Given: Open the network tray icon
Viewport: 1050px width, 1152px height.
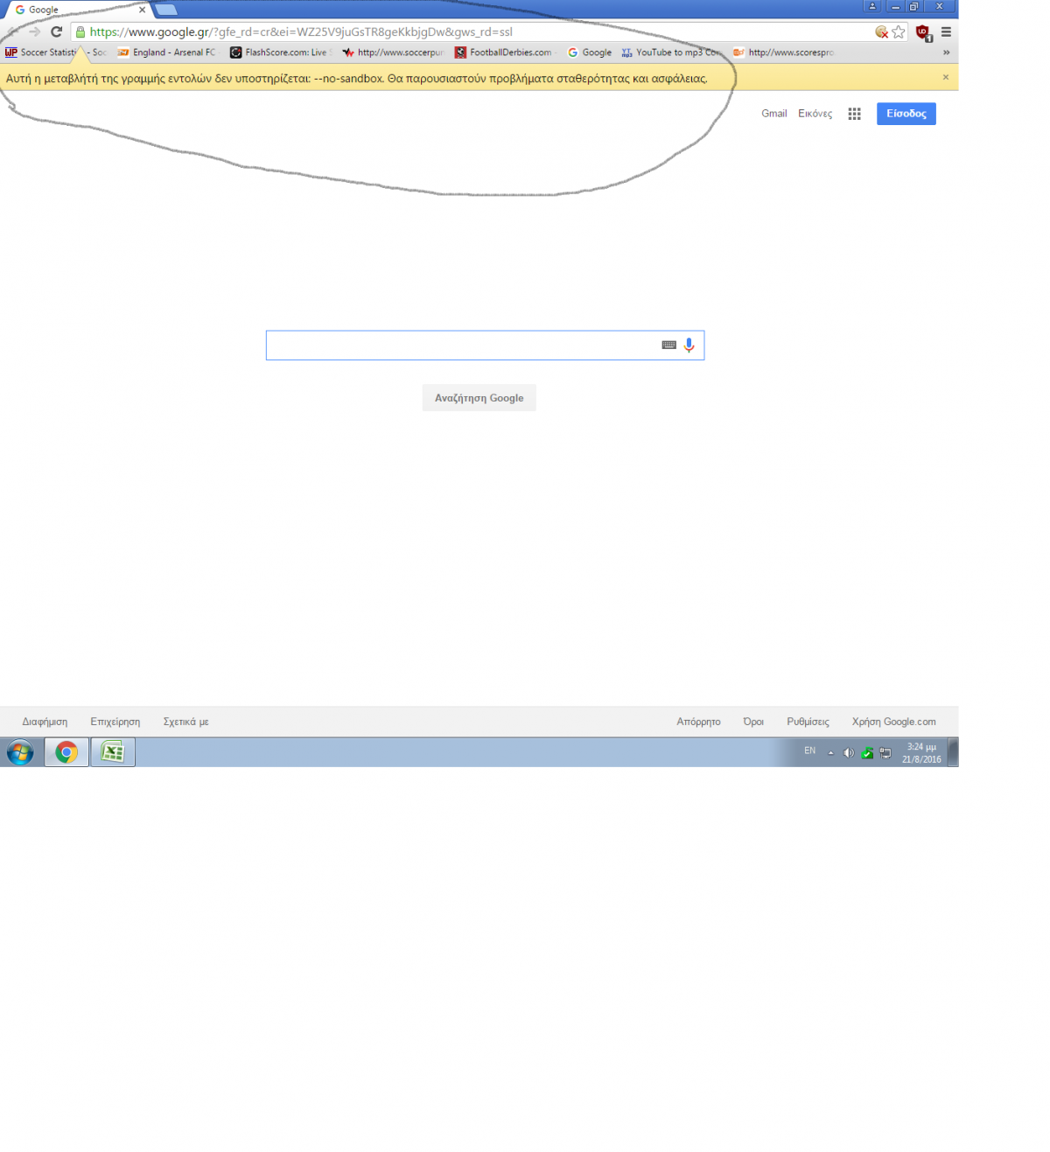Looking at the screenshot, I should (x=885, y=753).
